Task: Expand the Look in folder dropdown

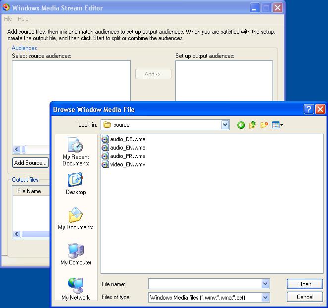Action: (225, 125)
